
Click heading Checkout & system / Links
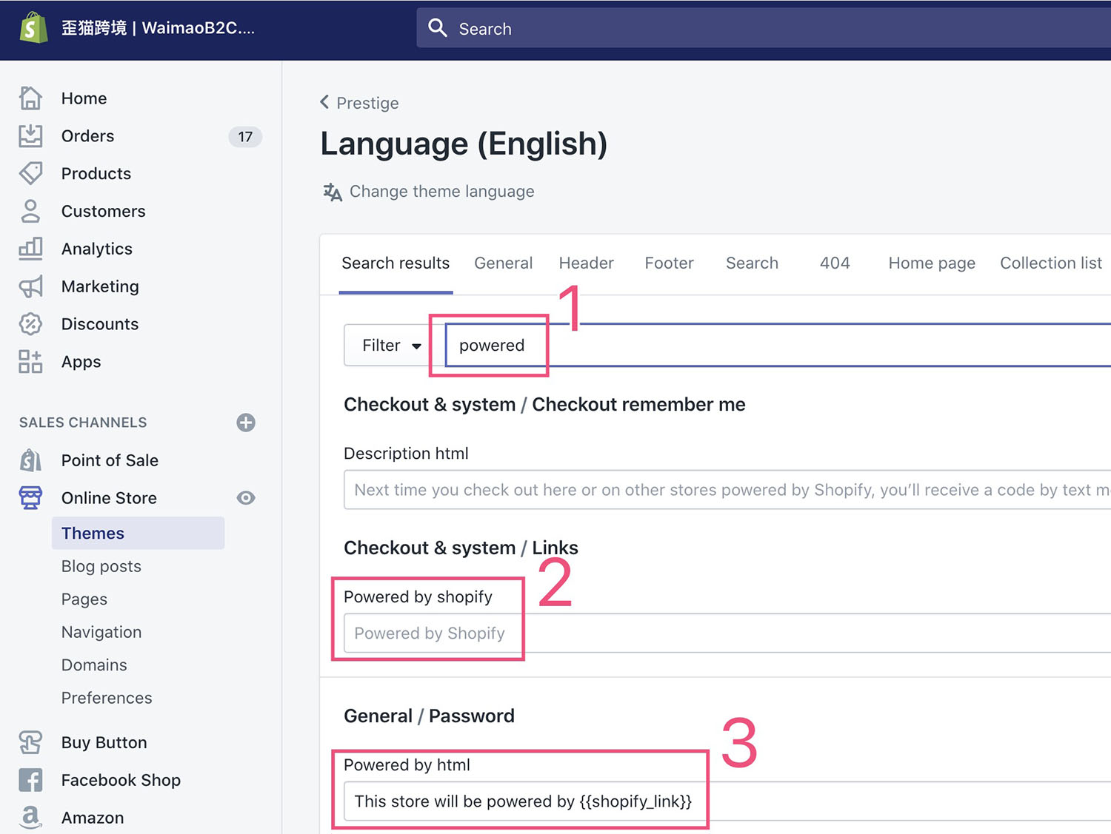461,548
